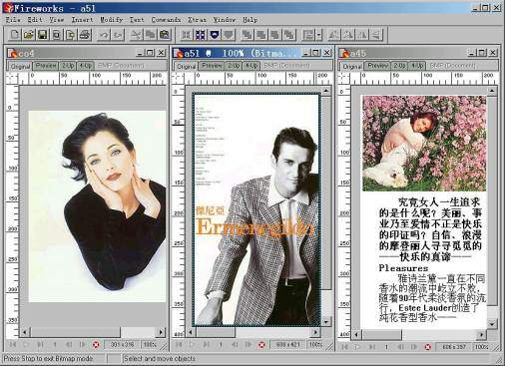
Task: Open the Text menu
Action: click(137, 20)
